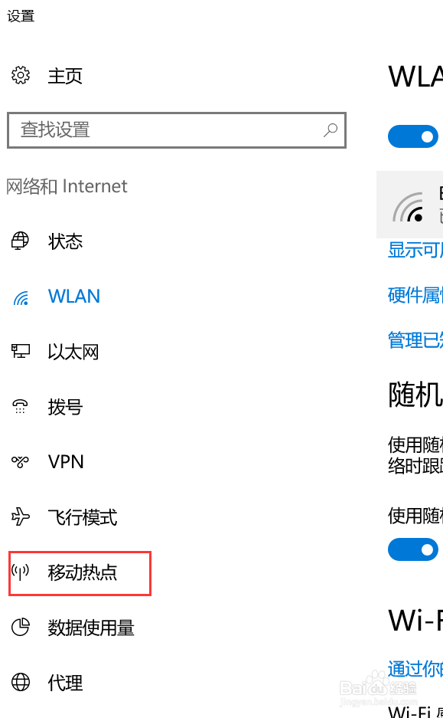Click the gear icon next to 主页
Viewport: 443px width, 718px height.
[21, 75]
